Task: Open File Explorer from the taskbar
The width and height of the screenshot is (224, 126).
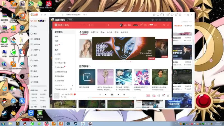Action: [x=10, y=123]
